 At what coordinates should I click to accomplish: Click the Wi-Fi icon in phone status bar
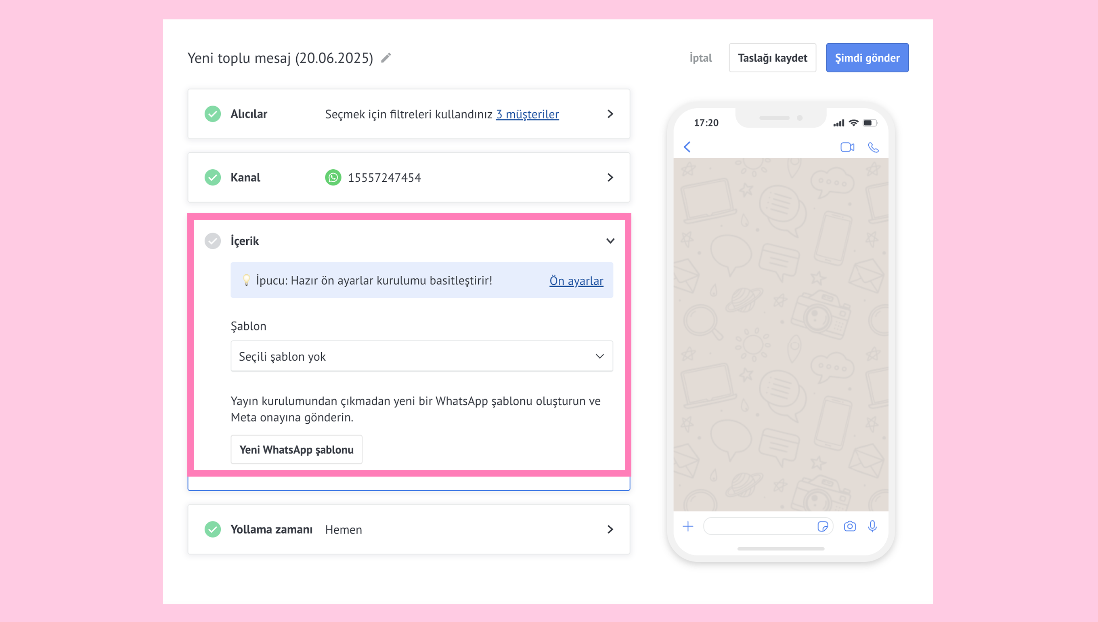pyautogui.click(x=853, y=123)
